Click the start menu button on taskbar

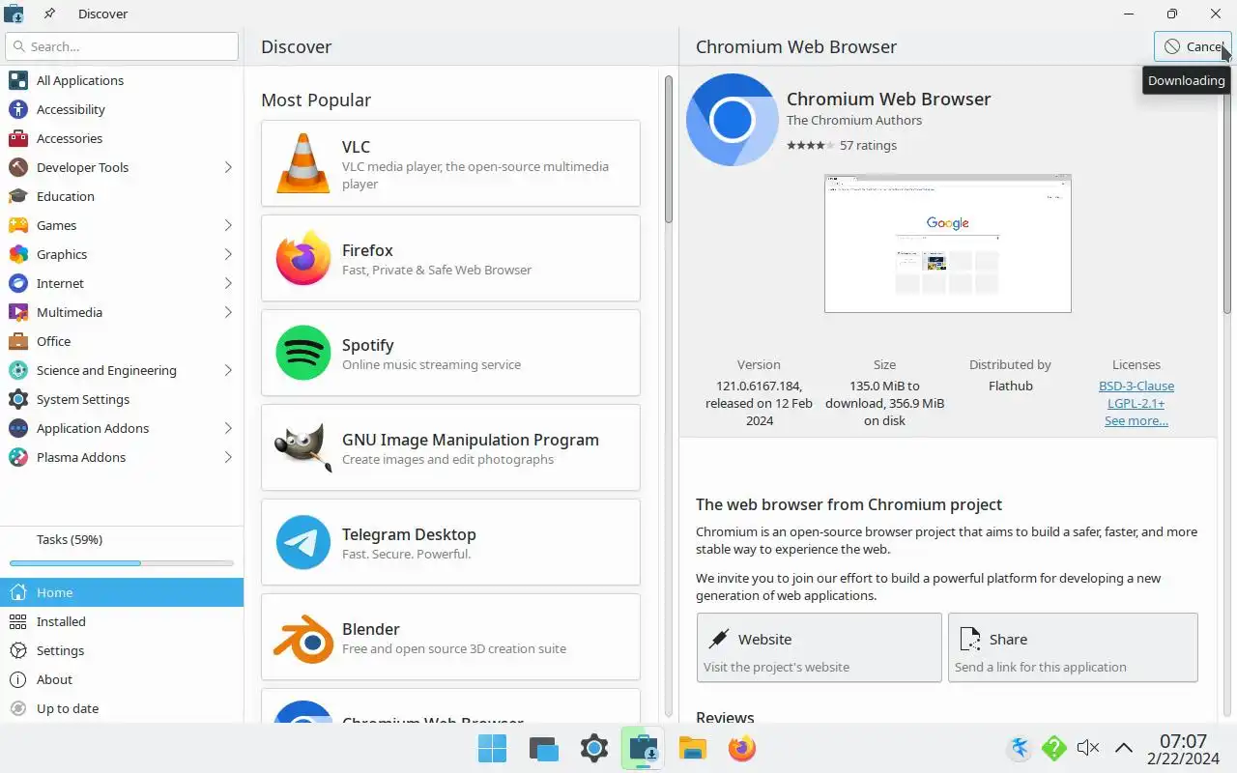pos(492,748)
